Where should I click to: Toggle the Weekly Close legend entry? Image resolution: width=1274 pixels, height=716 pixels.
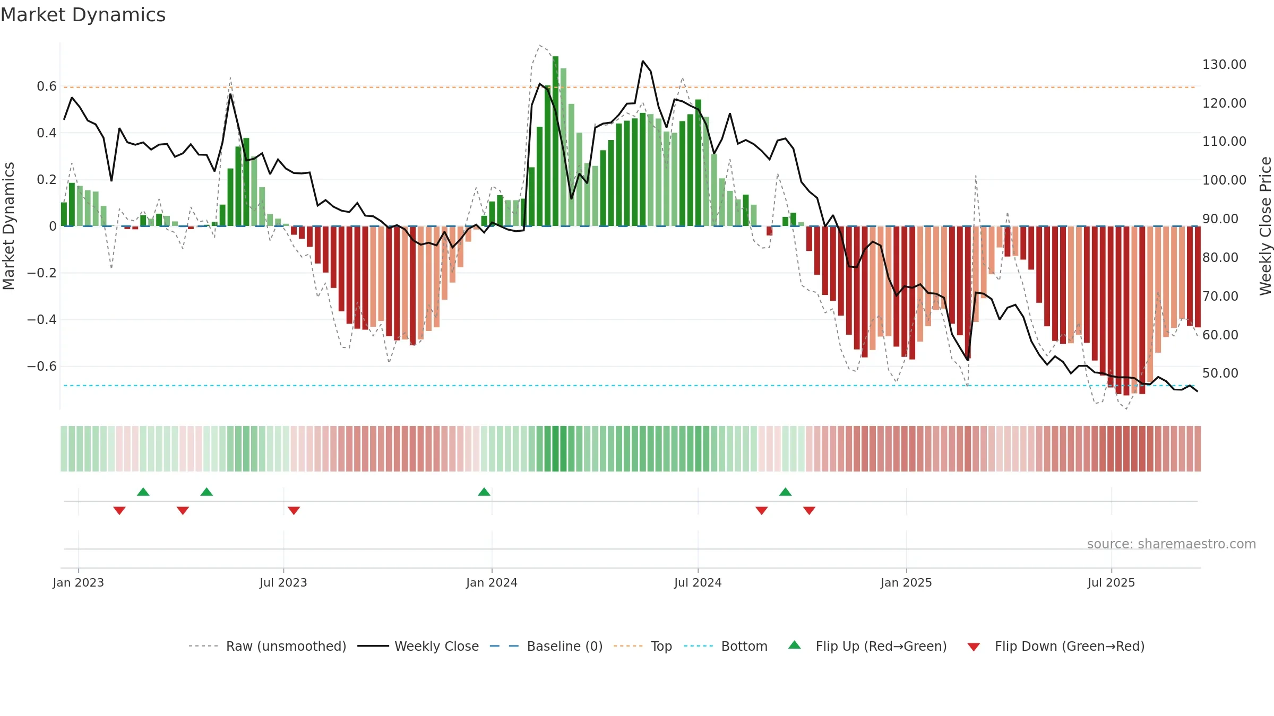pos(418,646)
